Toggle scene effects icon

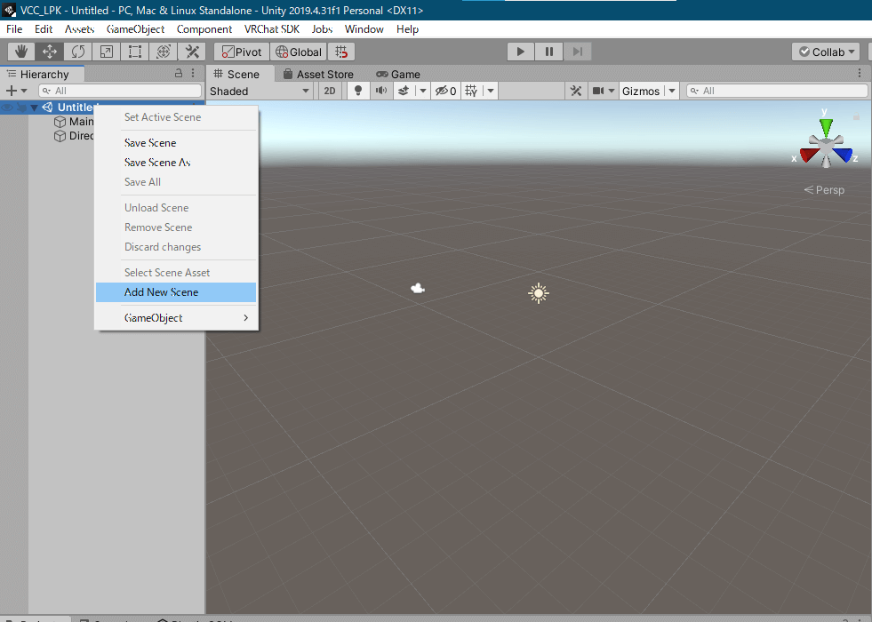404,91
